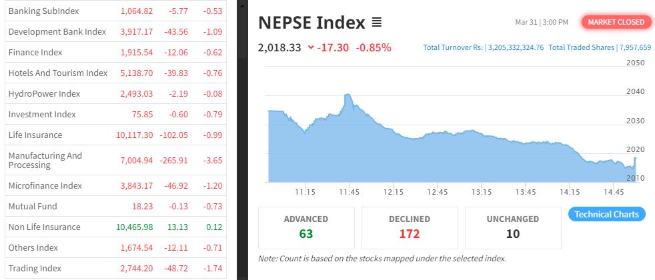Click the Declined stocks count box
This screenshot has height=280, width=655.
410,227
